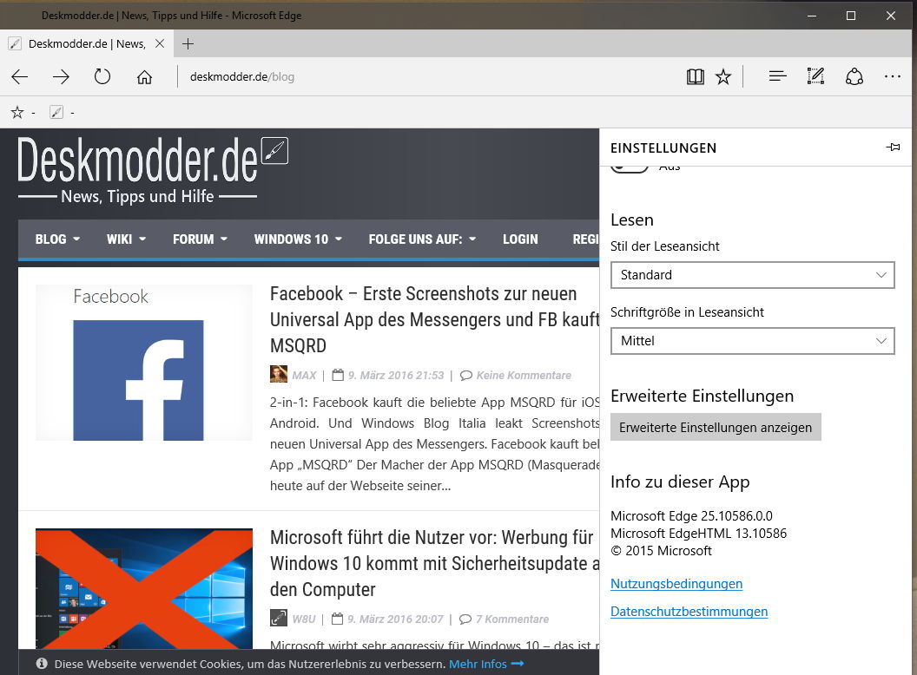Expand the FOLGE UNS AUF: menu

[422, 239]
